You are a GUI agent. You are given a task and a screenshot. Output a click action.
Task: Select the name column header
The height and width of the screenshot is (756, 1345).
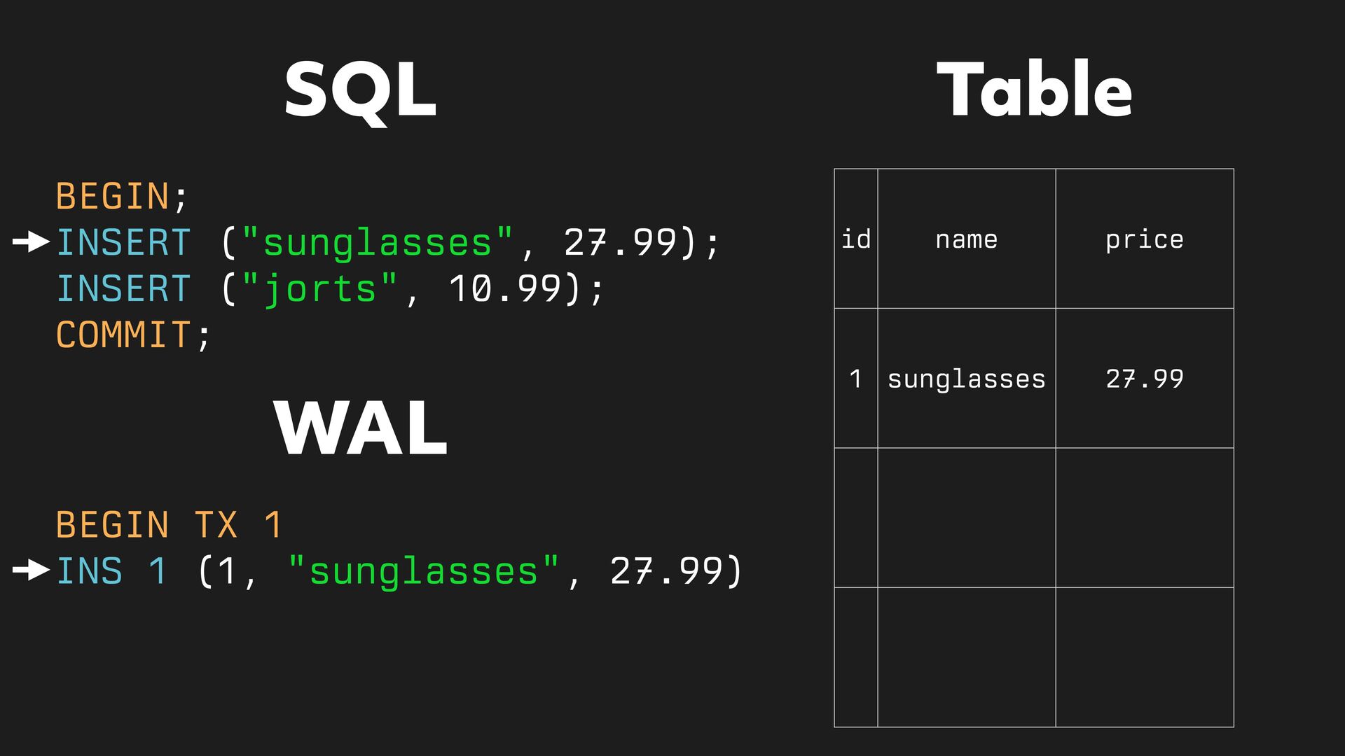point(966,239)
